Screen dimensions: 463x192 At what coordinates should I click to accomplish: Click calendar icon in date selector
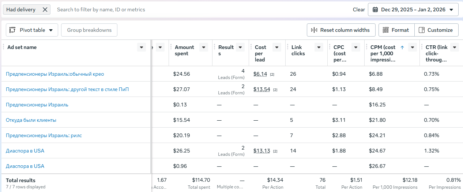375,10
